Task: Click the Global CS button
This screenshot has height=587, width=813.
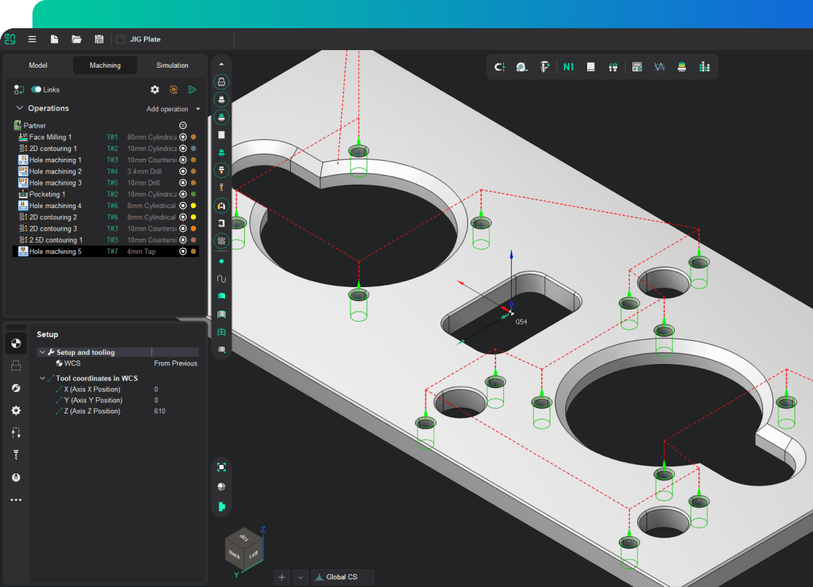Action: 342,577
